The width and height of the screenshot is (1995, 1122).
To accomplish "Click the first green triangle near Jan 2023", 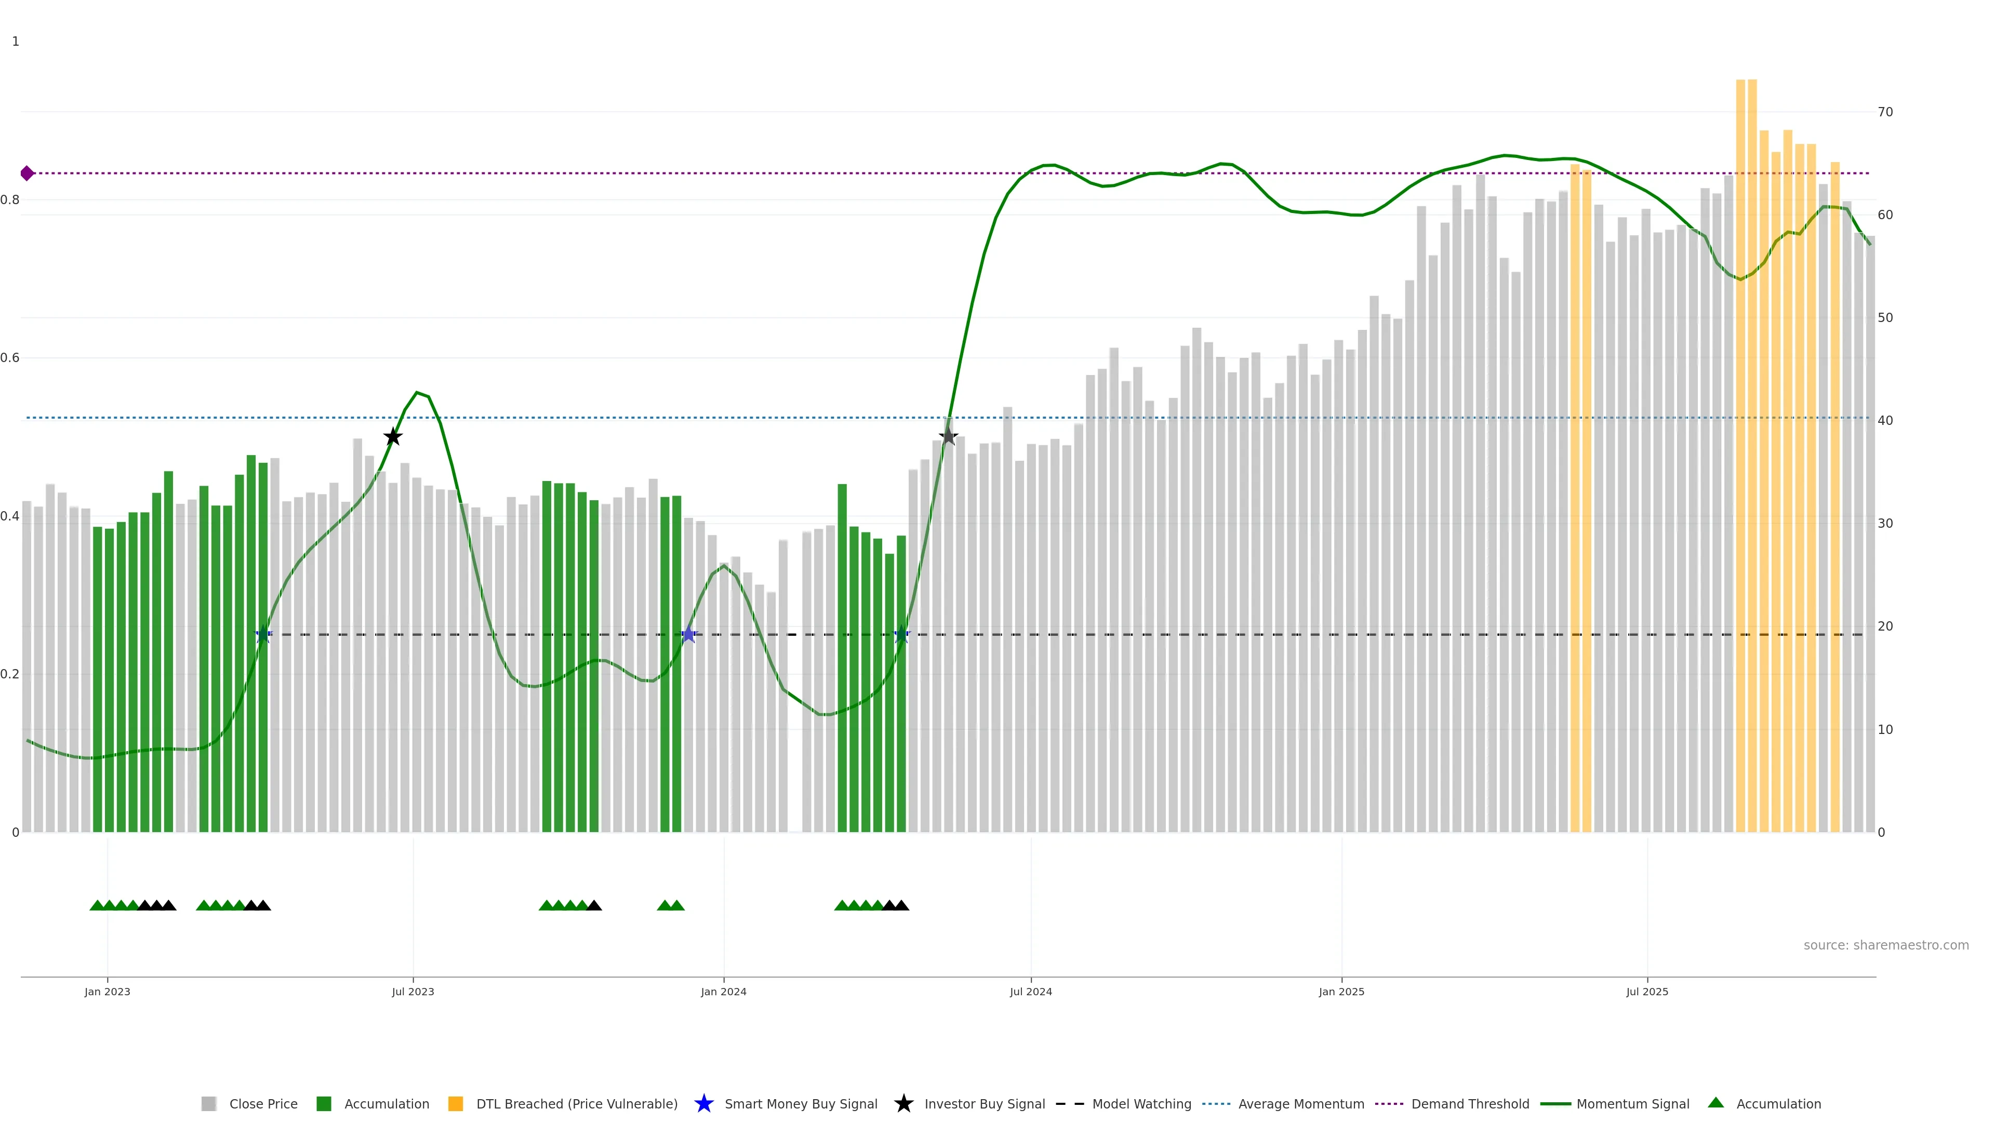I will 97,905.
